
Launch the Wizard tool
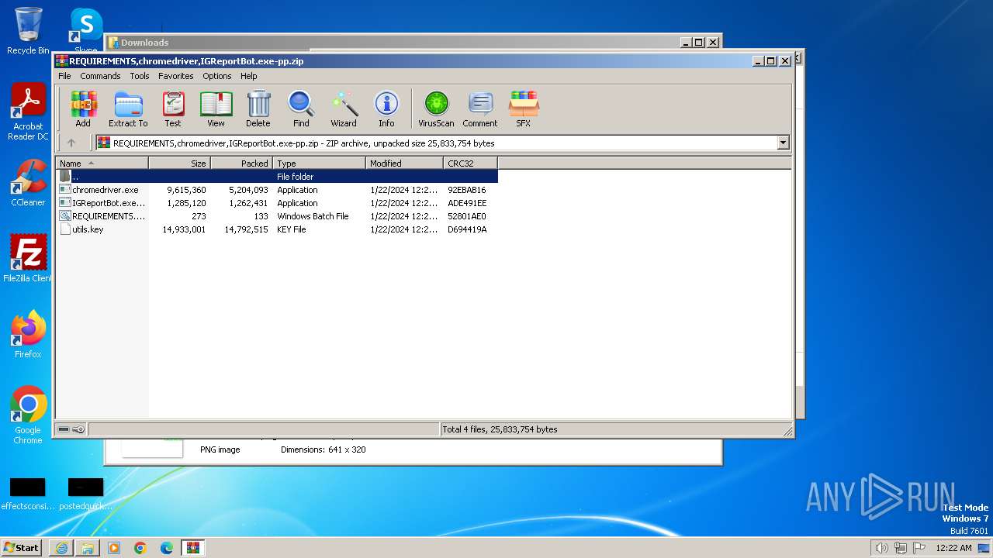click(344, 109)
